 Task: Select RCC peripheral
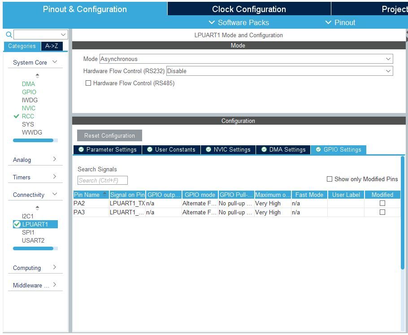28,116
